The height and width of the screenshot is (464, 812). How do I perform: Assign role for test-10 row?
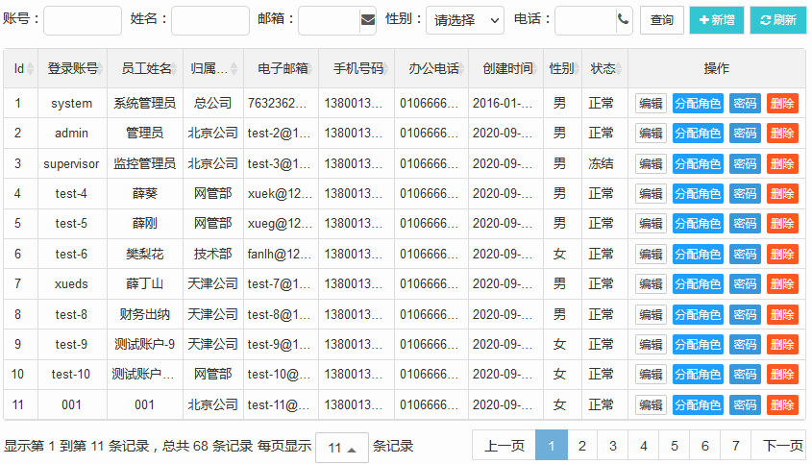pos(698,375)
